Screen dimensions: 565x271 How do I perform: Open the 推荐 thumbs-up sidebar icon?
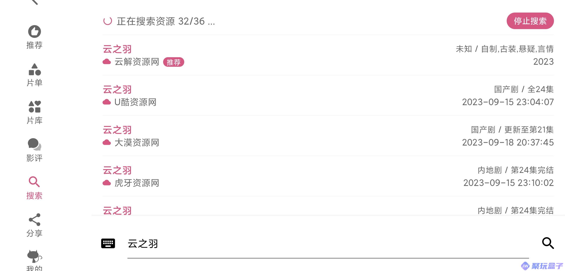(34, 32)
